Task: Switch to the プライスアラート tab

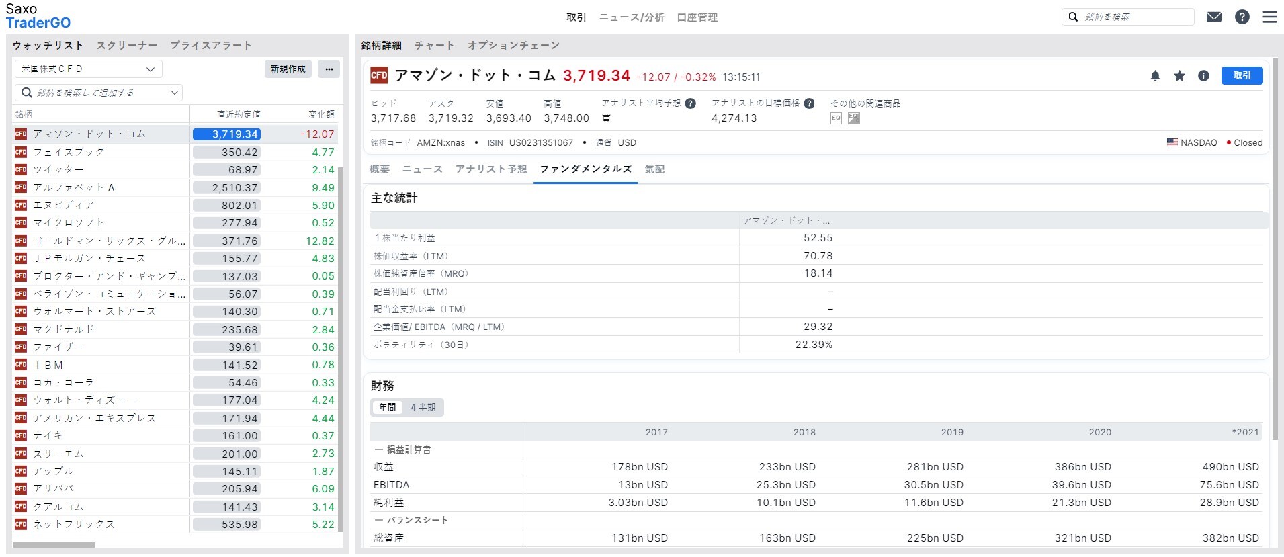Action: click(x=211, y=46)
